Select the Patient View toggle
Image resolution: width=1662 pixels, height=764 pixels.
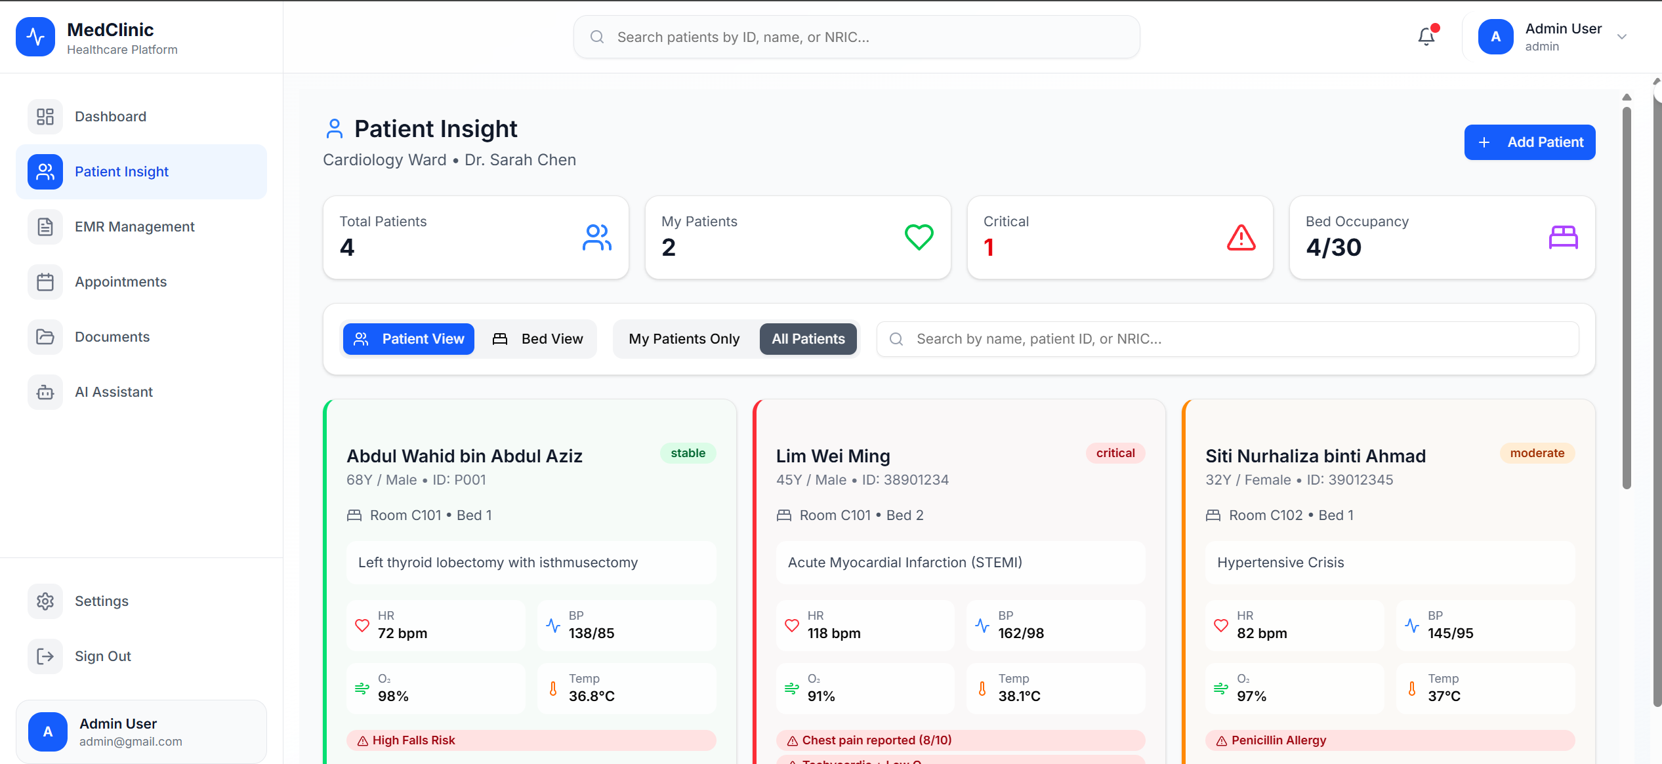(x=409, y=339)
